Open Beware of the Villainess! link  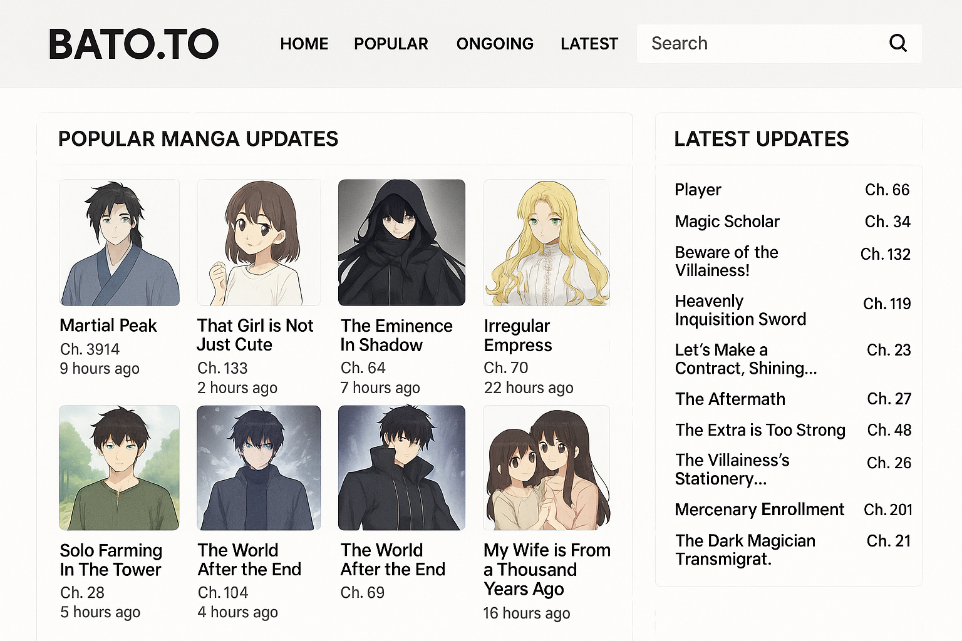(727, 261)
